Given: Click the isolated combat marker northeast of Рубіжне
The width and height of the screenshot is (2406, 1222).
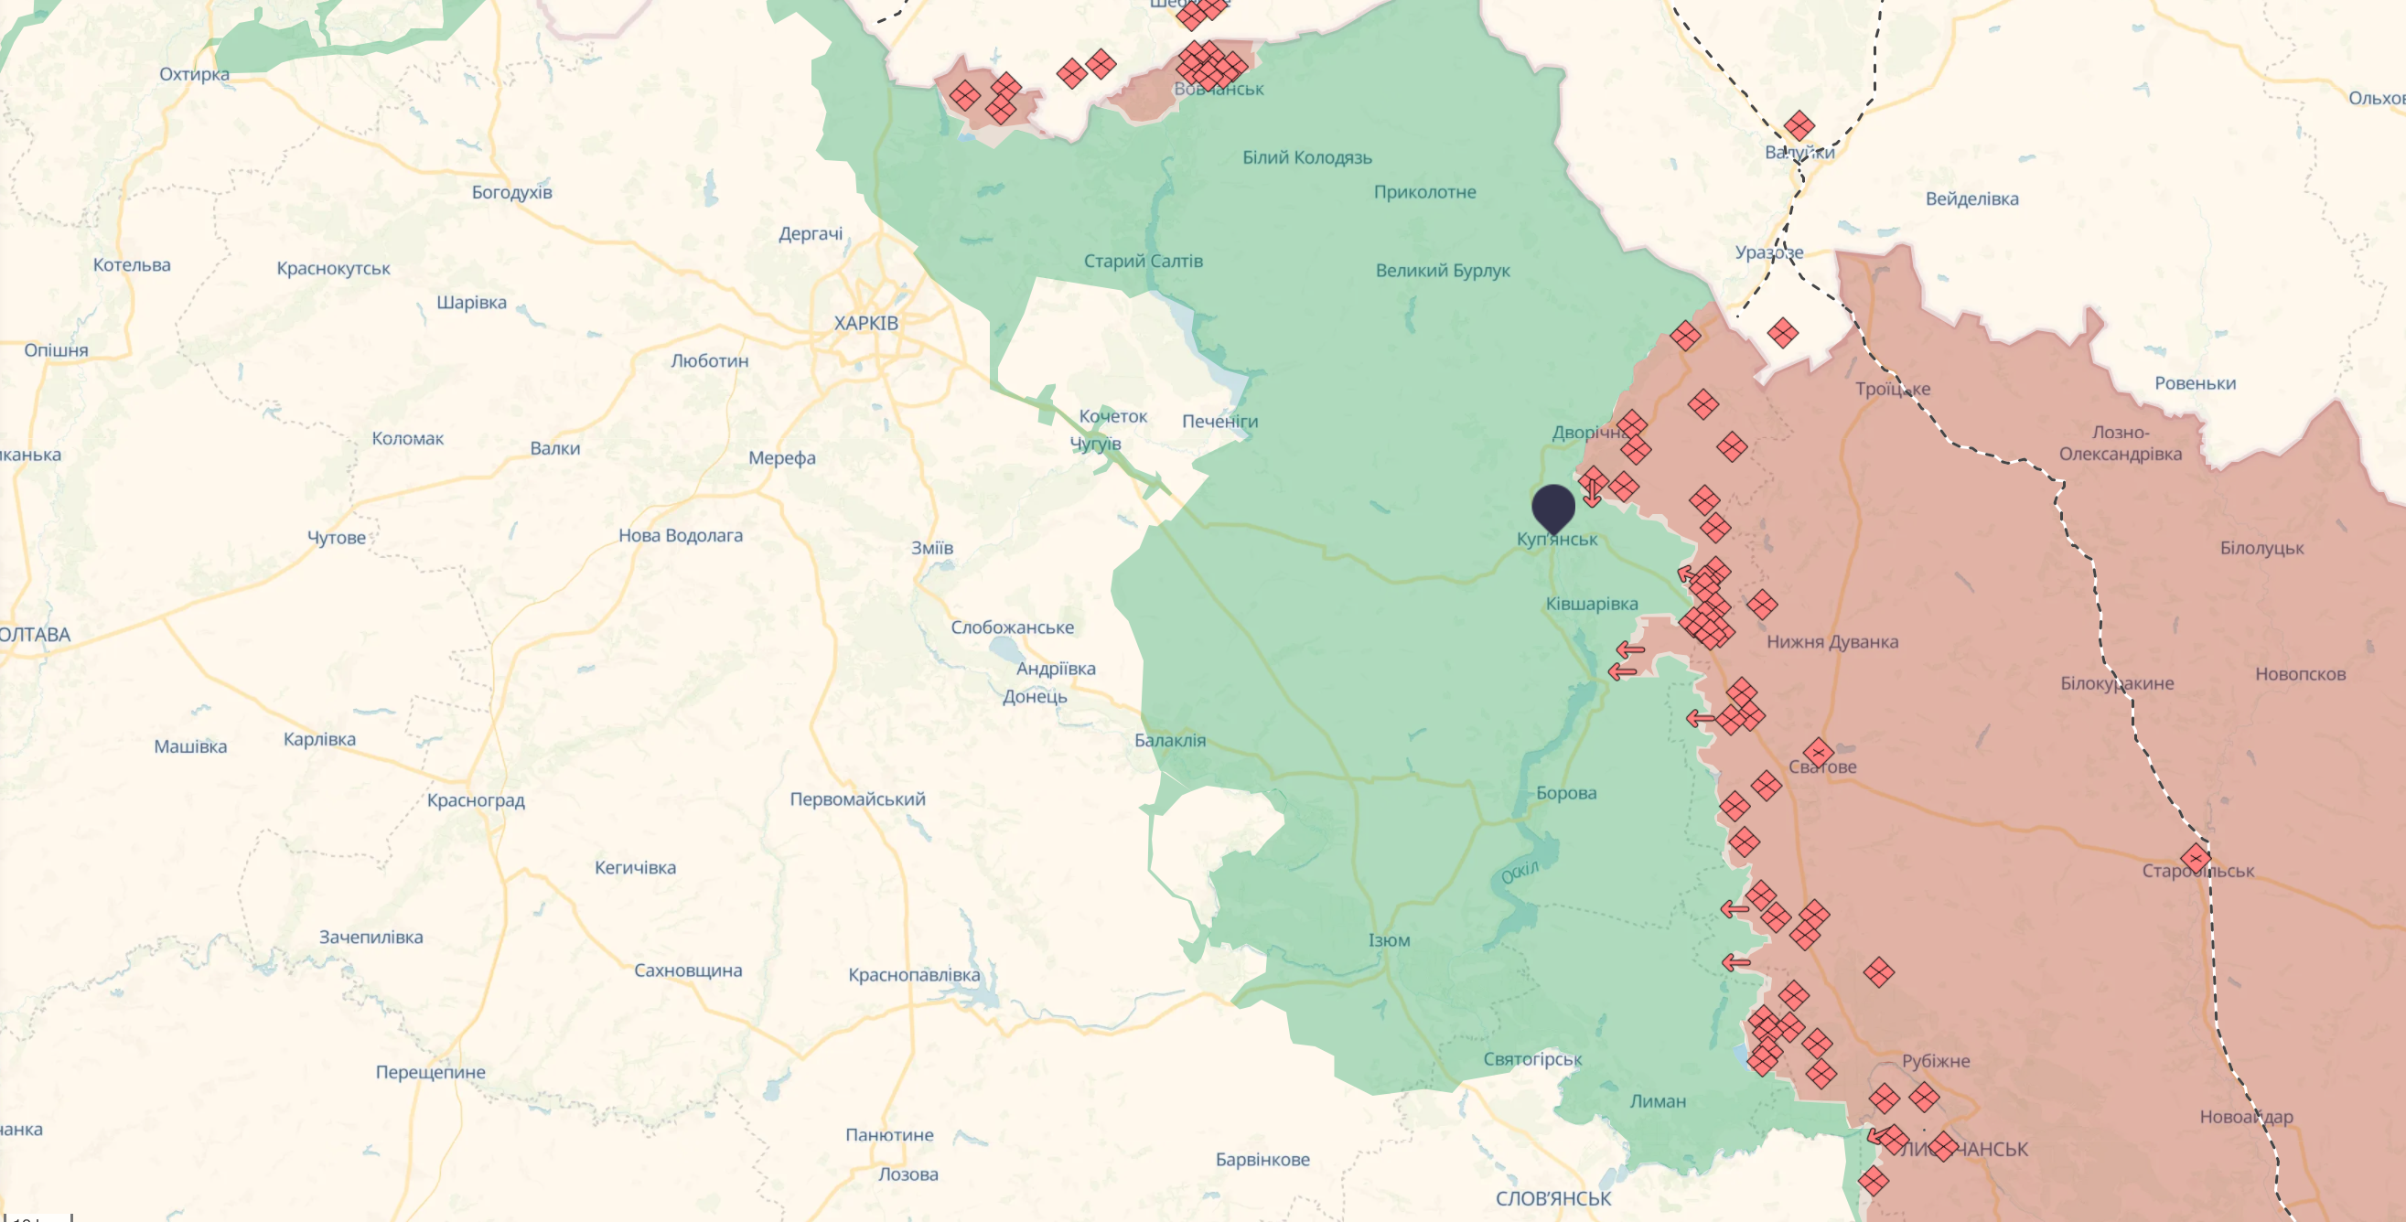Looking at the screenshot, I should (1878, 972).
